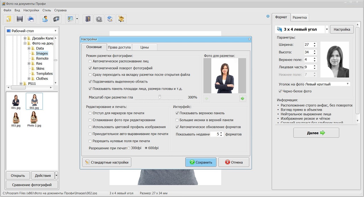Enable Автоматическое распознавание лиц checkbox

point(90,61)
